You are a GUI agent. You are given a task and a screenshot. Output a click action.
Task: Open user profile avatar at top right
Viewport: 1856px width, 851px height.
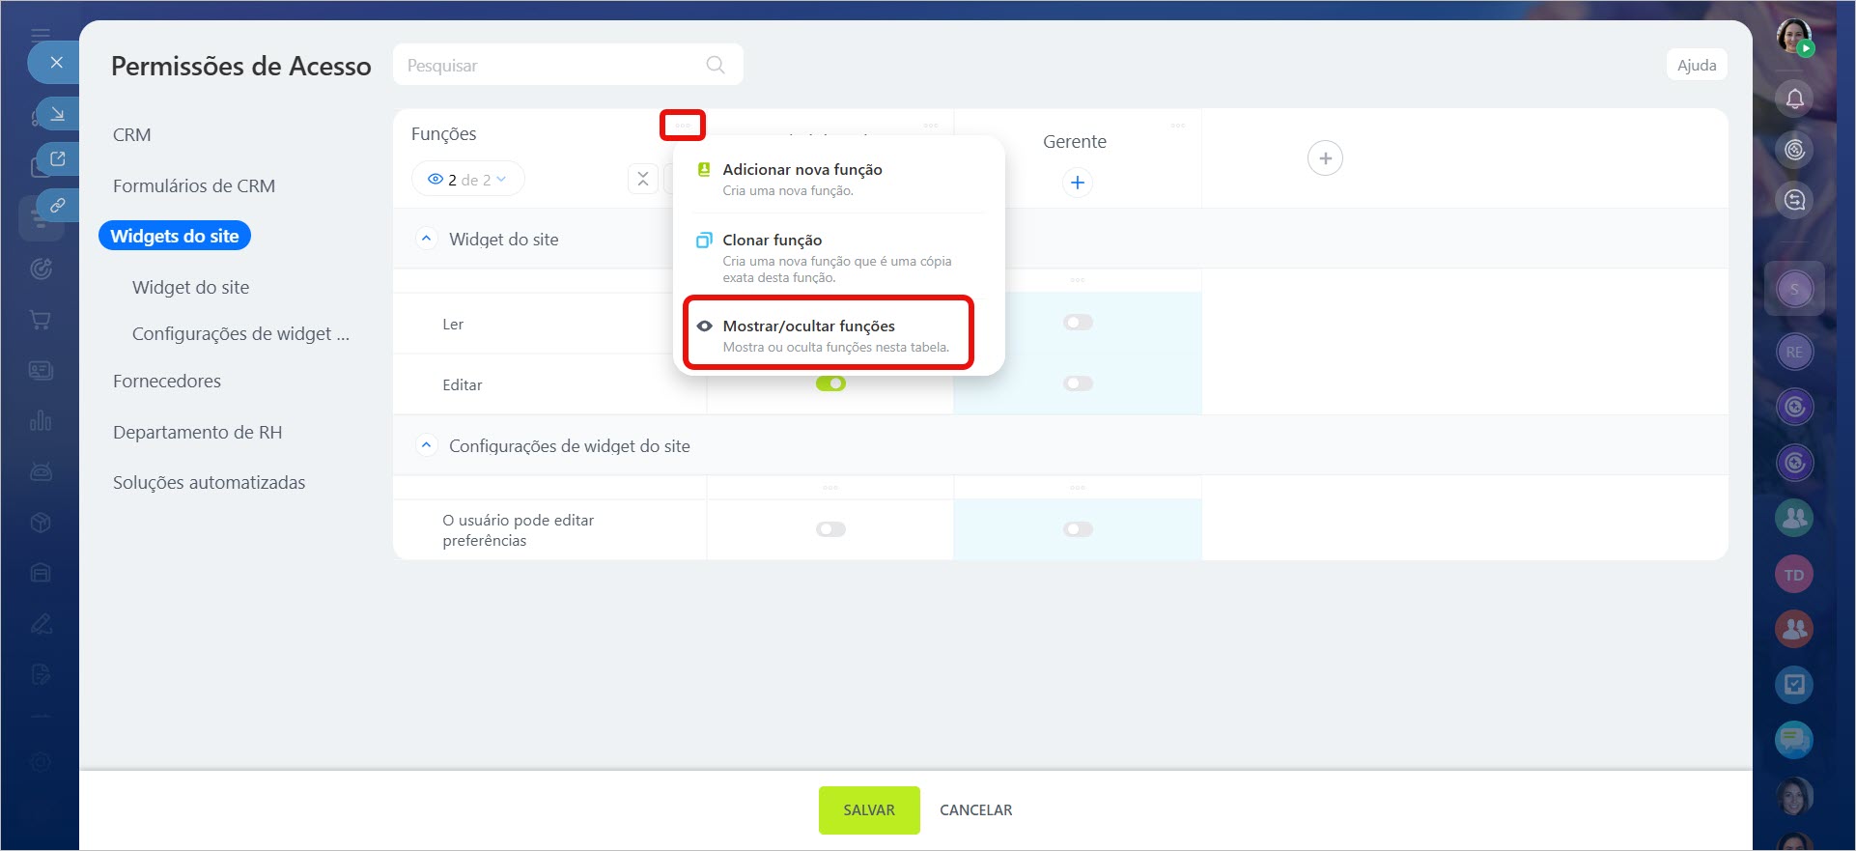(1793, 37)
